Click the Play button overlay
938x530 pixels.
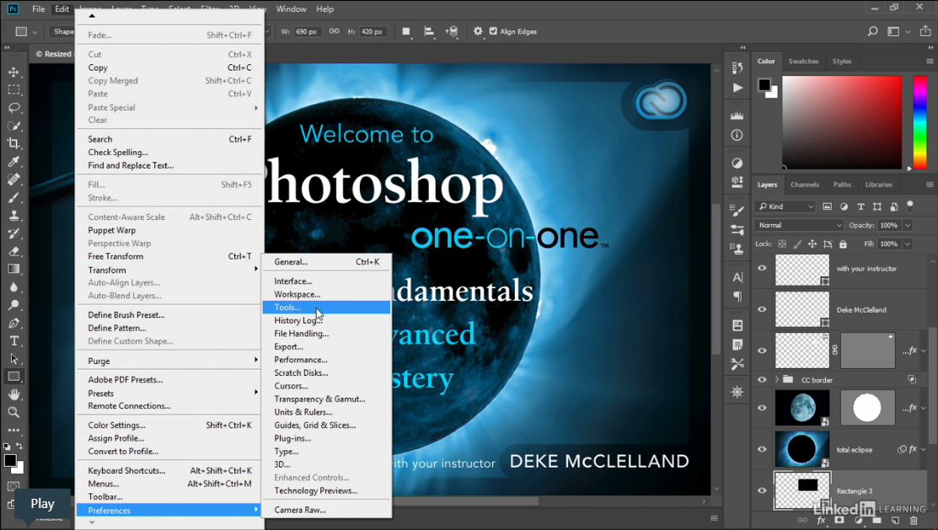[x=42, y=504]
